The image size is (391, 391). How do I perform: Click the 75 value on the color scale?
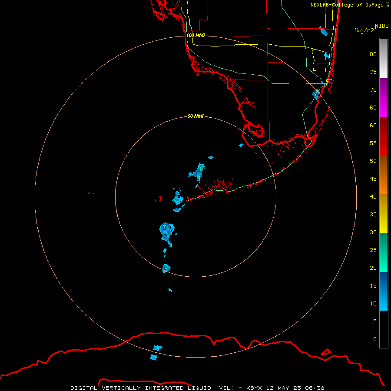(373, 72)
